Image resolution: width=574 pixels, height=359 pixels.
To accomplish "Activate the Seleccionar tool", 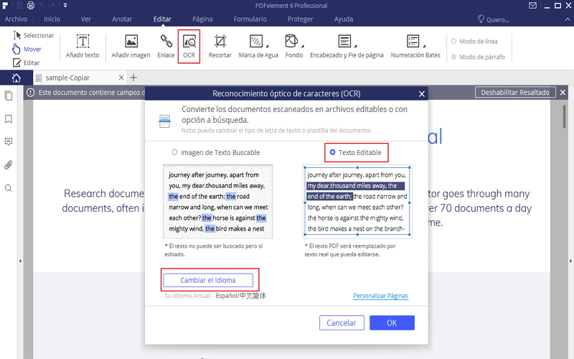I will tap(33, 35).
